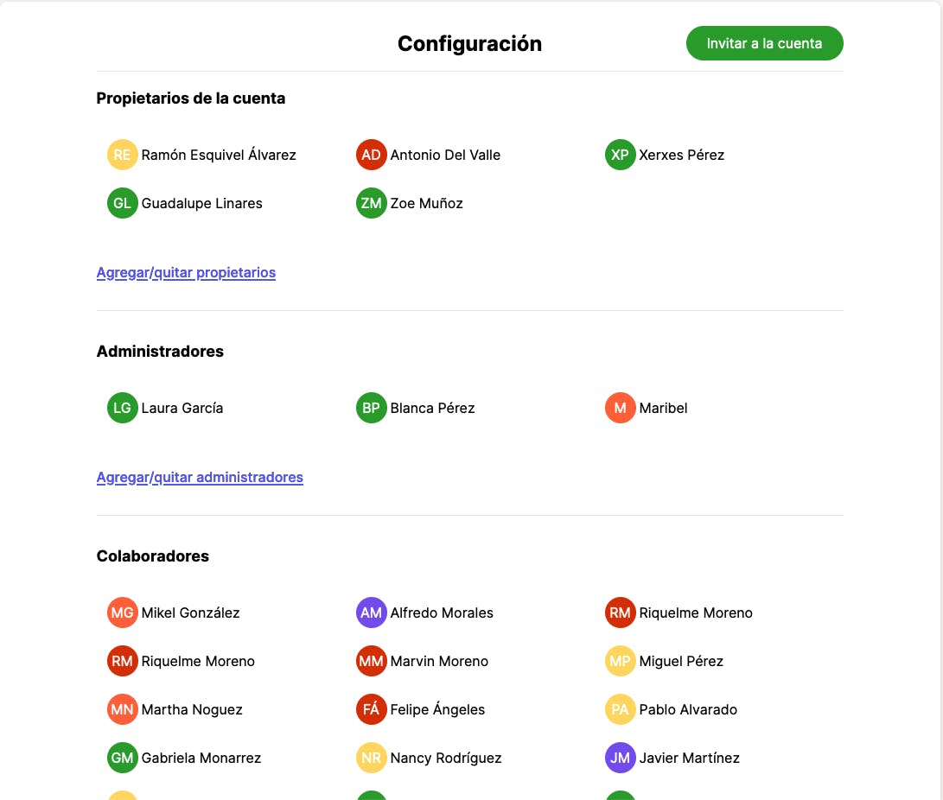Select the ZM avatar for Zoe Muñoz

point(372,204)
